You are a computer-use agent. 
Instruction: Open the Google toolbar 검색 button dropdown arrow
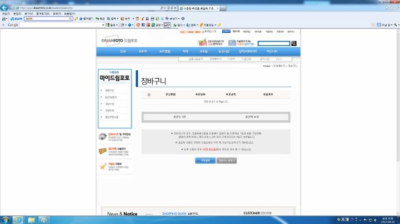[117, 25]
